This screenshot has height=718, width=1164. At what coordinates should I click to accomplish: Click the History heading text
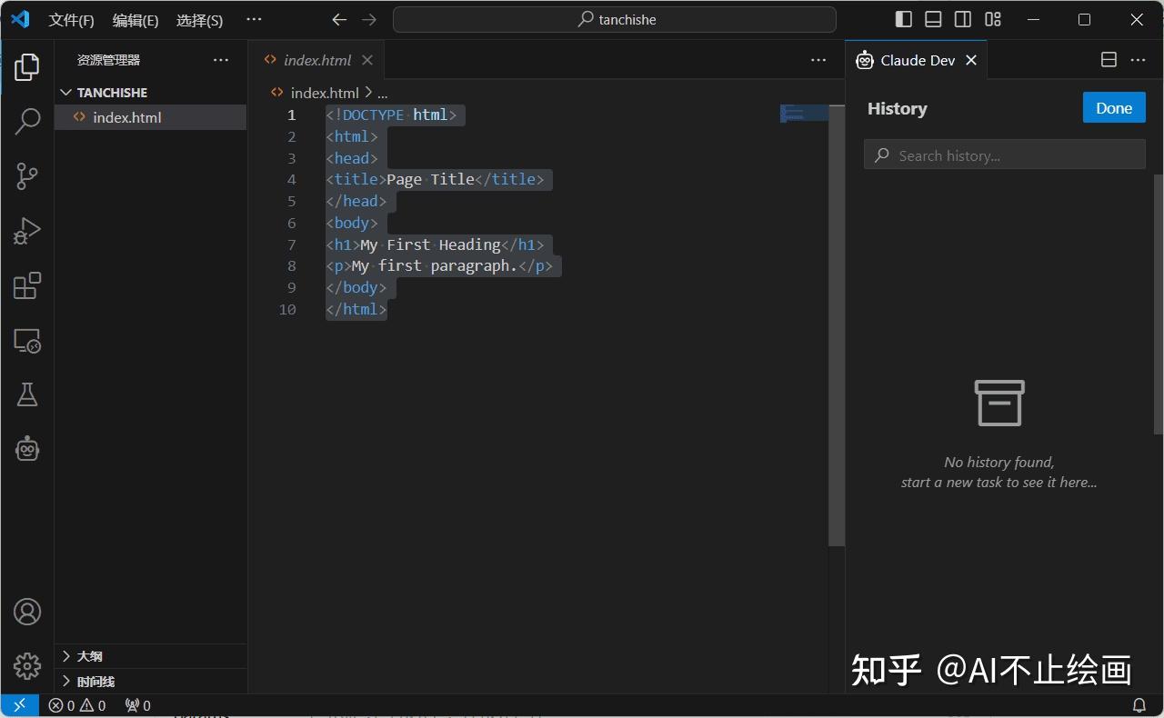[x=898, y=108]
